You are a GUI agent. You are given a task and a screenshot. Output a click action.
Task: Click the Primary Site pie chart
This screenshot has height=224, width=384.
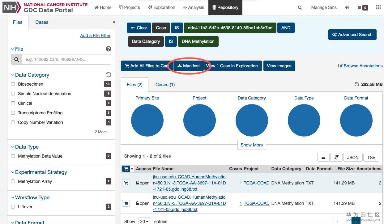(x=147, y=120)
